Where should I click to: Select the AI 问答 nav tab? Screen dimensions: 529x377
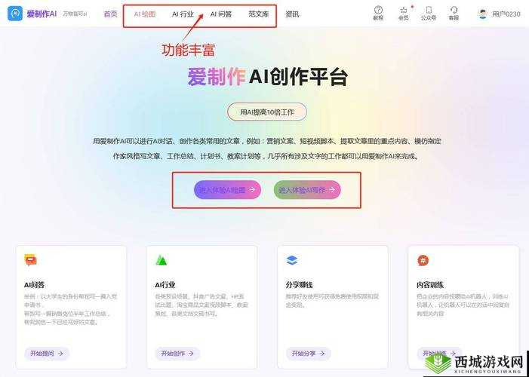[221, 14]
